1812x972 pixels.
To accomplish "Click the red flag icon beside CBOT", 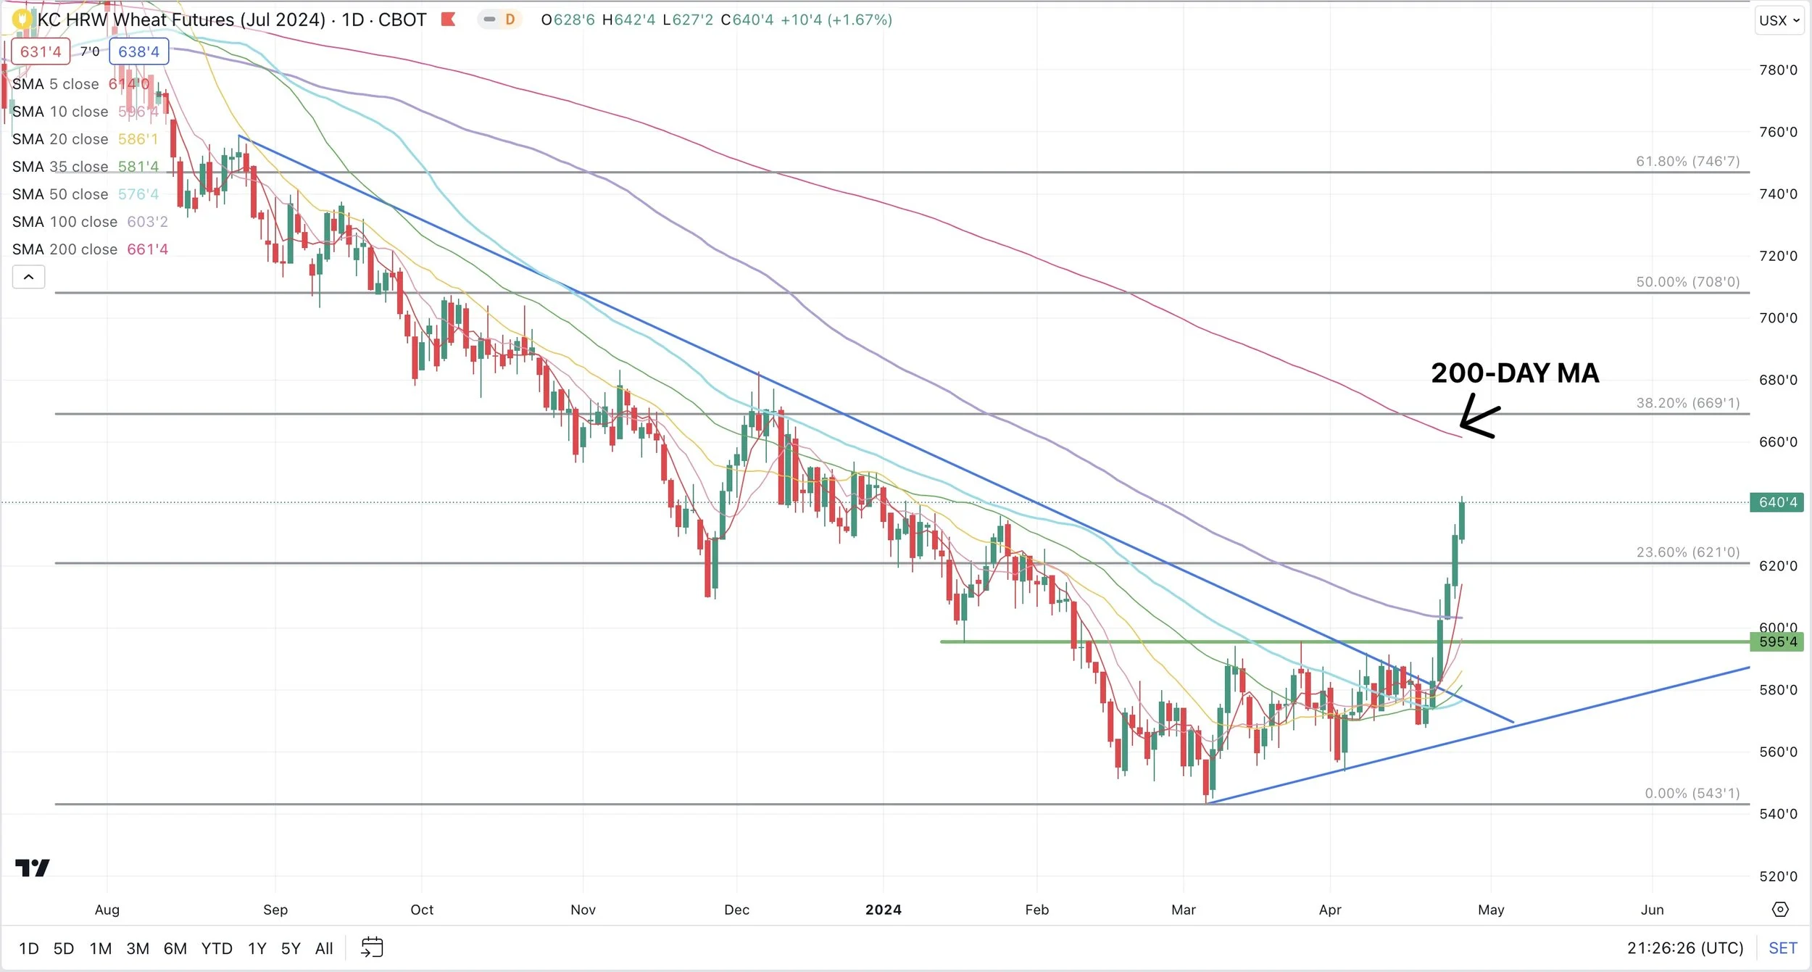I will point(448,20).
